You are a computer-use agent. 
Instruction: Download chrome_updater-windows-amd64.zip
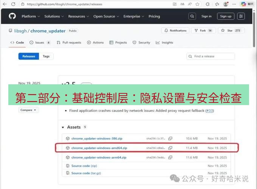click(99, 148)
